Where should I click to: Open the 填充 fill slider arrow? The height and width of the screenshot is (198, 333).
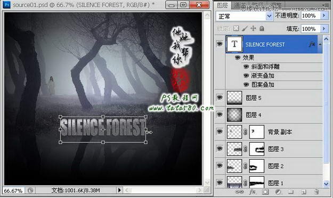(x=324, y=28)
